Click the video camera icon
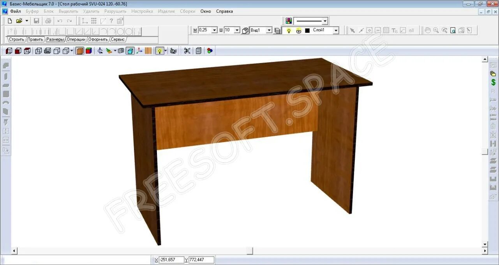The width and height of the screenshot is (499, 265). (x=173, y=51)
